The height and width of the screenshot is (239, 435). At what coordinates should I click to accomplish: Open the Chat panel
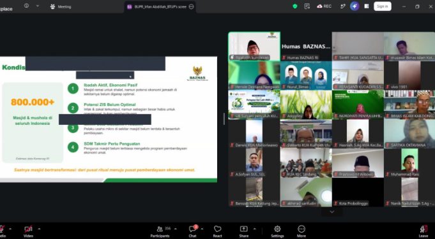point(192,231)
